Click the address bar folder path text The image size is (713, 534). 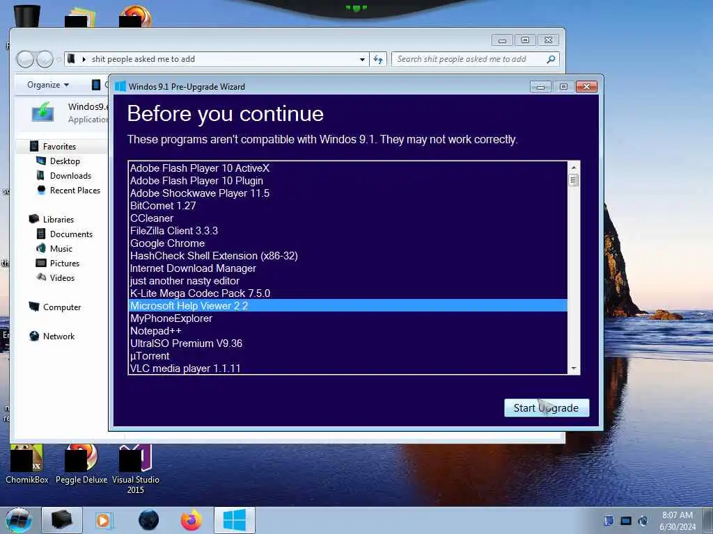click(x=143, y=59)
